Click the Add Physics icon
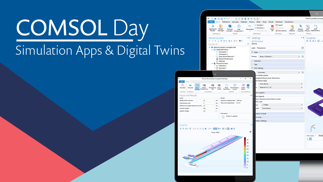 point(307,28)
